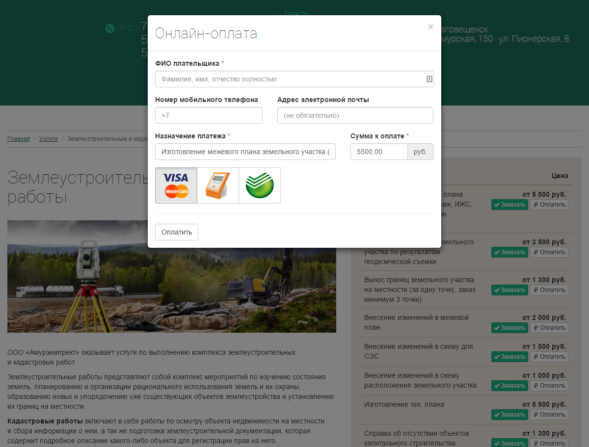Viewport: 589px width, 447px height.
Task: Click the mobile phone number field
Action: coord(209,115)
